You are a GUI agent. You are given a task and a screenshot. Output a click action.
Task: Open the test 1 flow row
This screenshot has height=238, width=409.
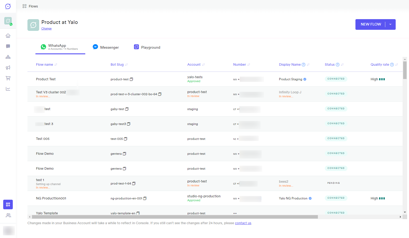tap(215, 183)
